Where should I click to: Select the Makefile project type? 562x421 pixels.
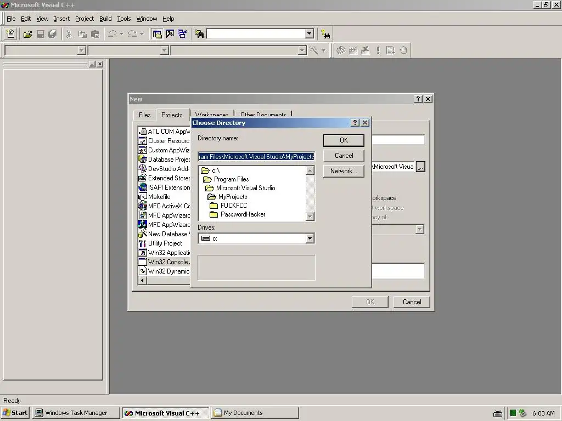[154, 197]
